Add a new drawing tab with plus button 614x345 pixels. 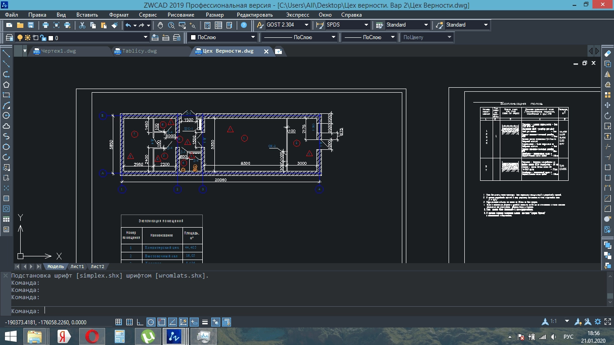click(x=279, y=52)
